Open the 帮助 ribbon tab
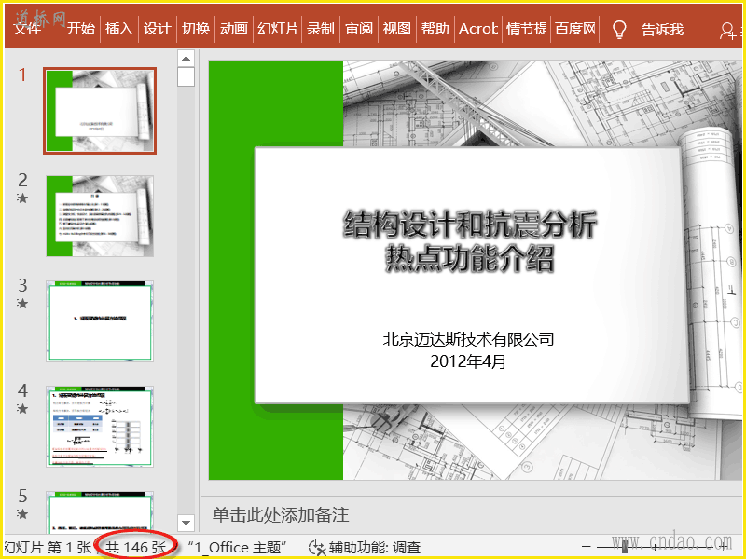This screenshot has height=559, width=746. (x=435, y=29)
